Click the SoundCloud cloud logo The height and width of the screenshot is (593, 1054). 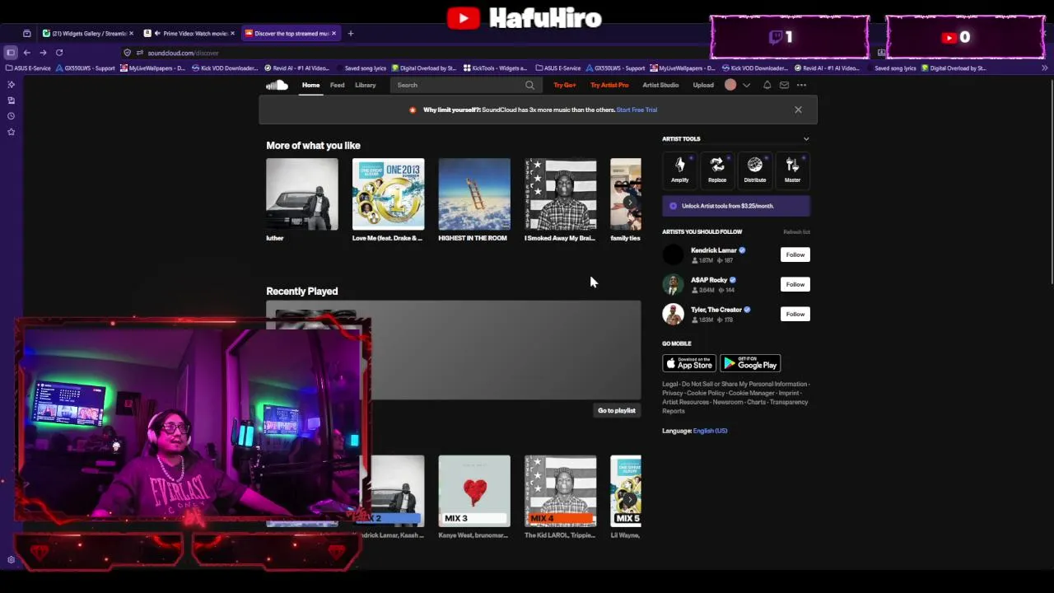click(277, 85)
